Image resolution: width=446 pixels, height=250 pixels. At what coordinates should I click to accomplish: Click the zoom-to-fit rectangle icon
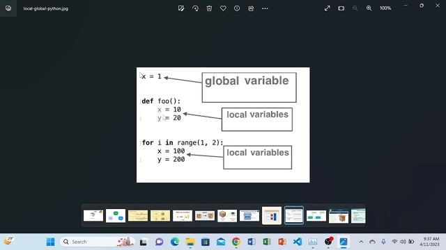click(341, 8)
